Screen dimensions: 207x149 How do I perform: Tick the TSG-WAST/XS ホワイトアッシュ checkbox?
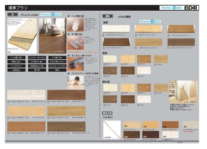[8, 101]
